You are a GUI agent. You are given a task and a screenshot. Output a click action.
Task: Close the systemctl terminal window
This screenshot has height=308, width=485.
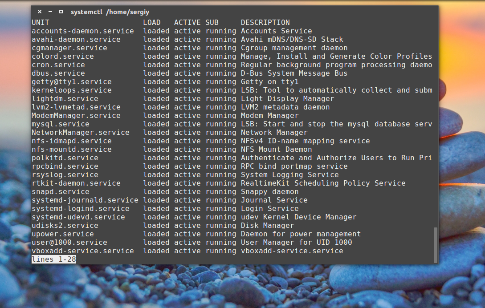(40, 12)
